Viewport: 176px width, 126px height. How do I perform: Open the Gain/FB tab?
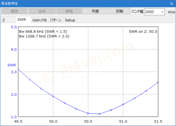tap(39, 20)
